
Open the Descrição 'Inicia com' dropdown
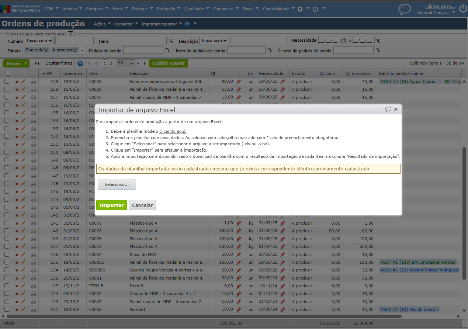[214, 41]
